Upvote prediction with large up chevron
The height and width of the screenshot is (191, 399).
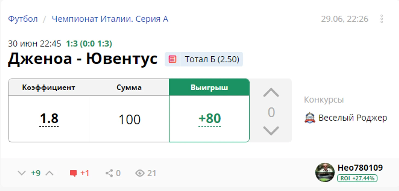pyautogui.click(x=271, y=93)
